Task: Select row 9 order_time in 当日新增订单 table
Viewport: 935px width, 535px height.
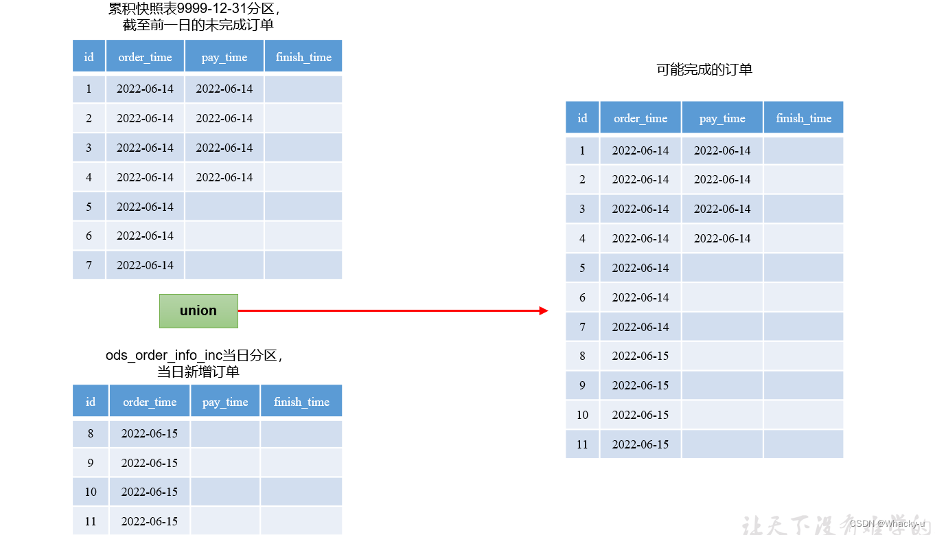Action: 150,463
